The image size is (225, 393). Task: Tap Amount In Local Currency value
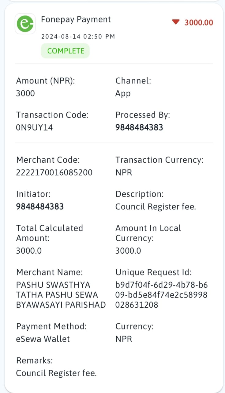(x=128, y=251)
